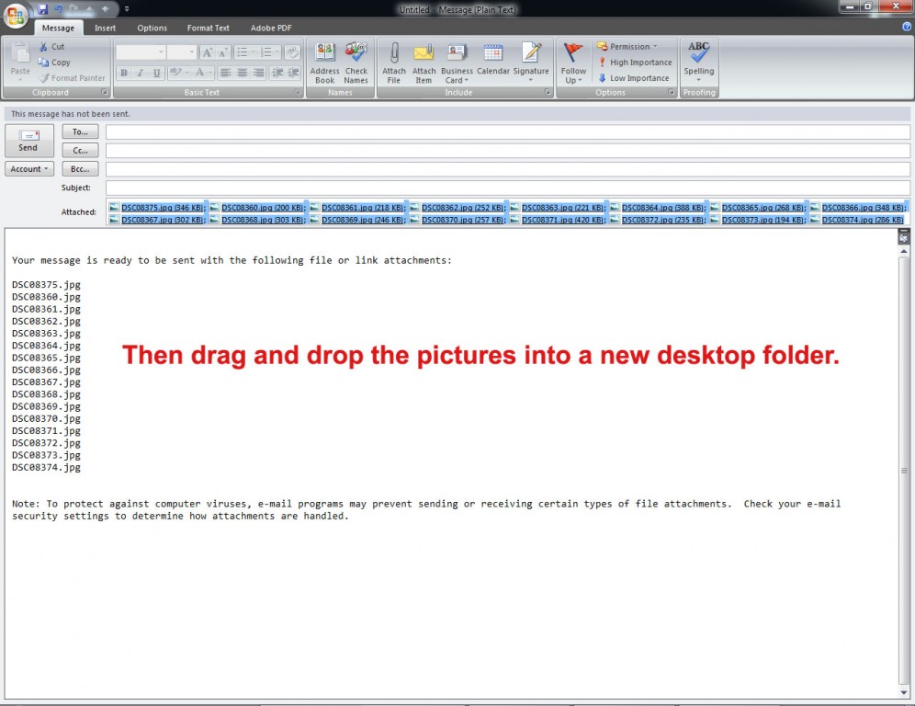Screen dimensions: 915x706
Task: Click the Check Names icon
Action: pyautogui.click(x=356, y=63)
